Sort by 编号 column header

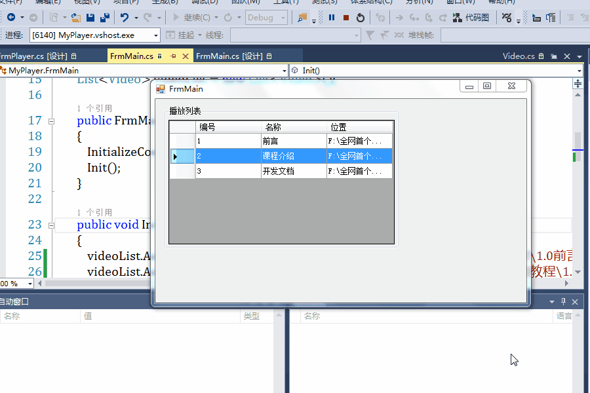pos(228,127)
